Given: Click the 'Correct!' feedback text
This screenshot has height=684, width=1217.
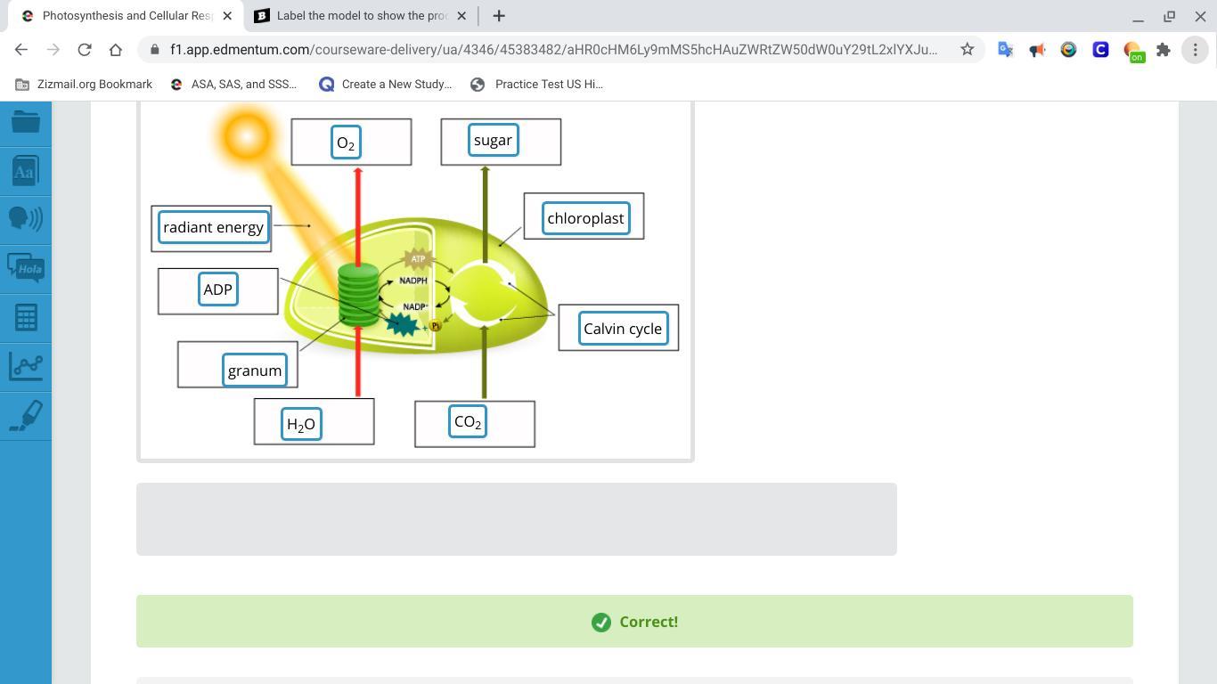Looking at the screenshot, I should (x=649, y=622).
